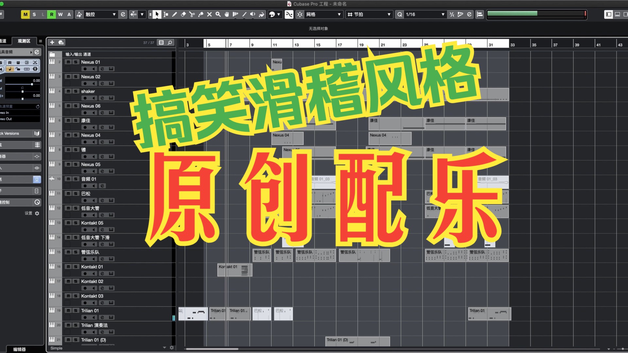Click ruler at bar 21
Image resolution: width=628 pixels, height=353 pixels.
pyautogui.click(x=383, y=44)
